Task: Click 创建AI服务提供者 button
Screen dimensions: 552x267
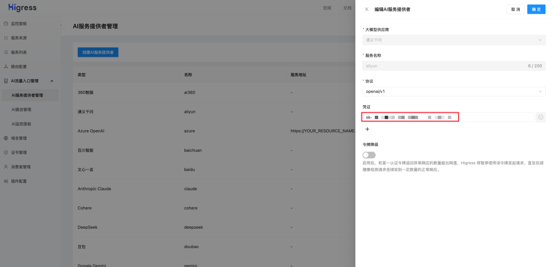Action: point(98,53)
